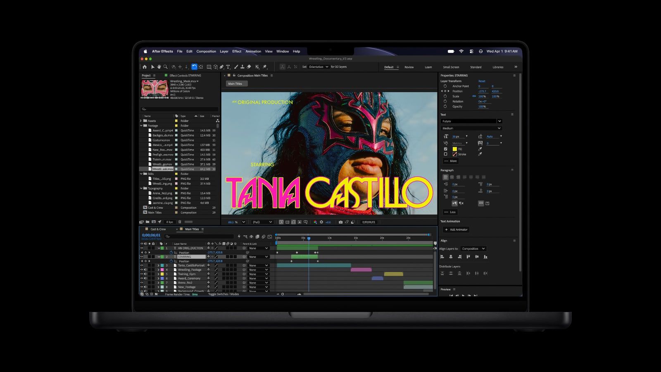The height and width of the screenshot is (372, 661).
Task: Select the Brush tool
Action: [x=236, y=67]
